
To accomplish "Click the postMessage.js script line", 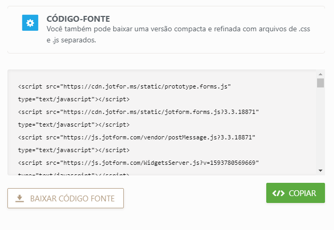I will [137, 137].
